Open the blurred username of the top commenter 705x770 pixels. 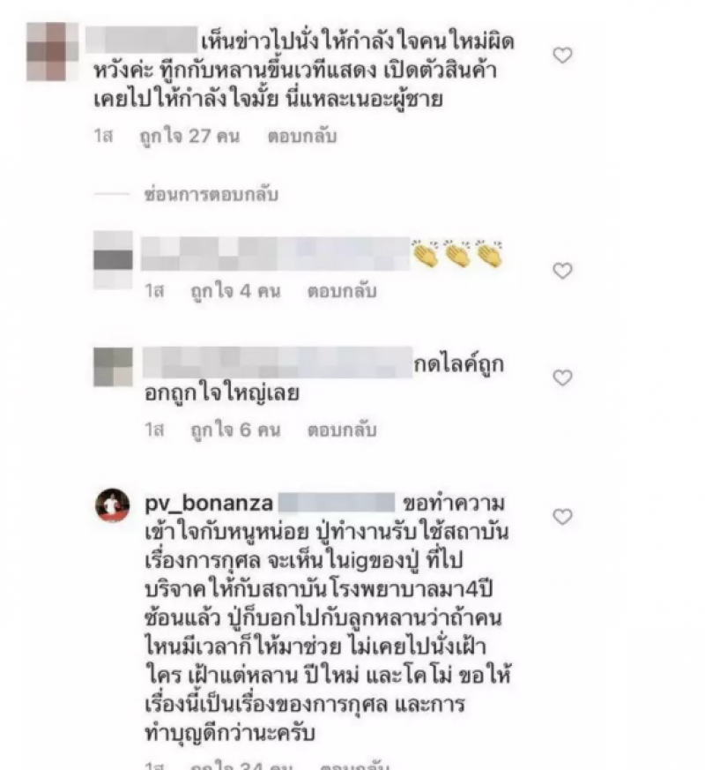(x=142, y=40)
